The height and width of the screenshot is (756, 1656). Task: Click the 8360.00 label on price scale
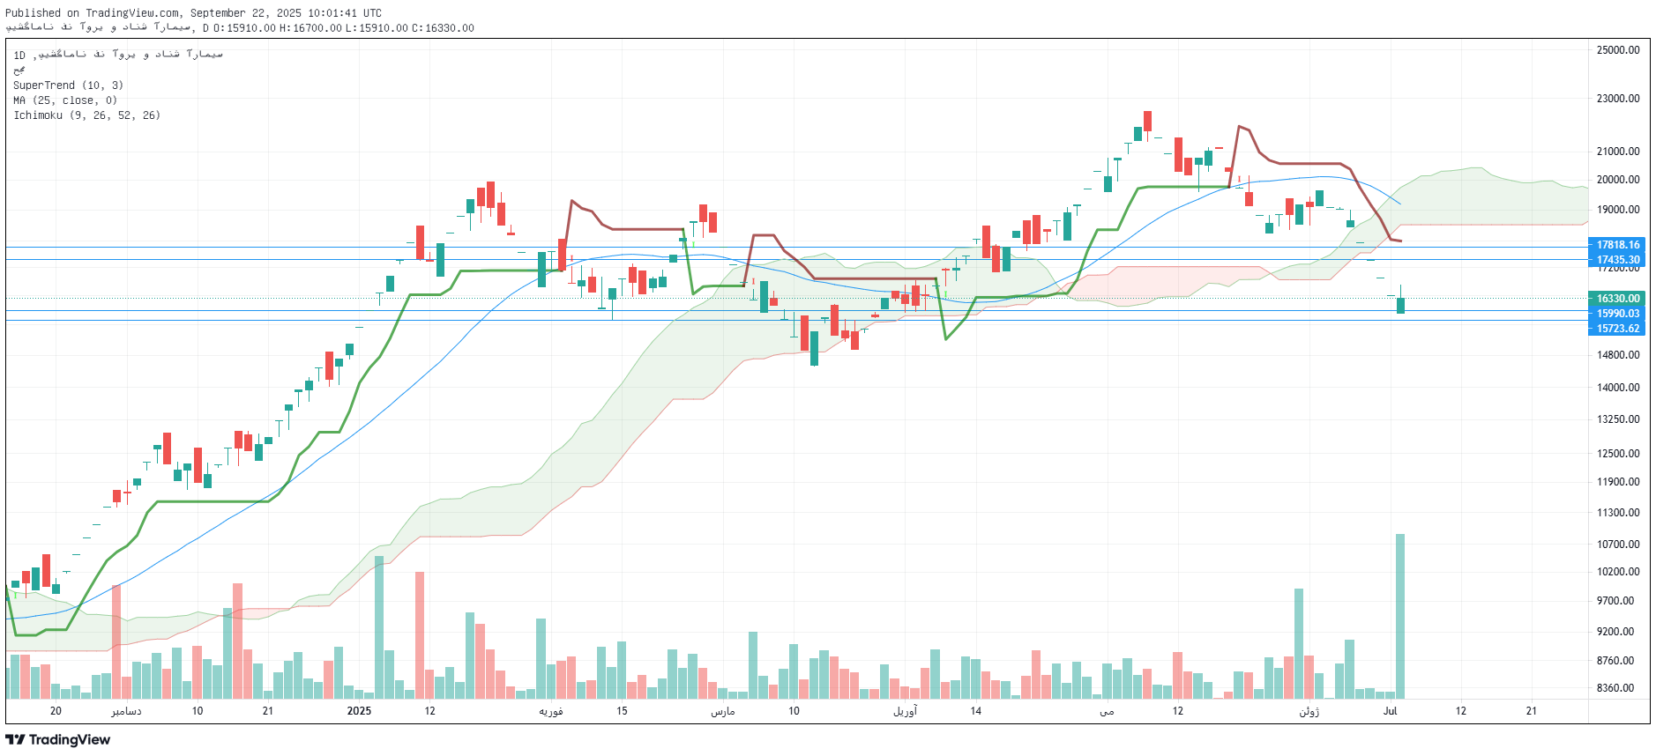click(x=1617, y=688)
